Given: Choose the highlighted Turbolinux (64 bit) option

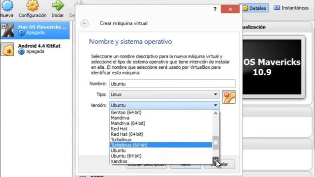Looking at the screenshot, I should tap(161, 145).
